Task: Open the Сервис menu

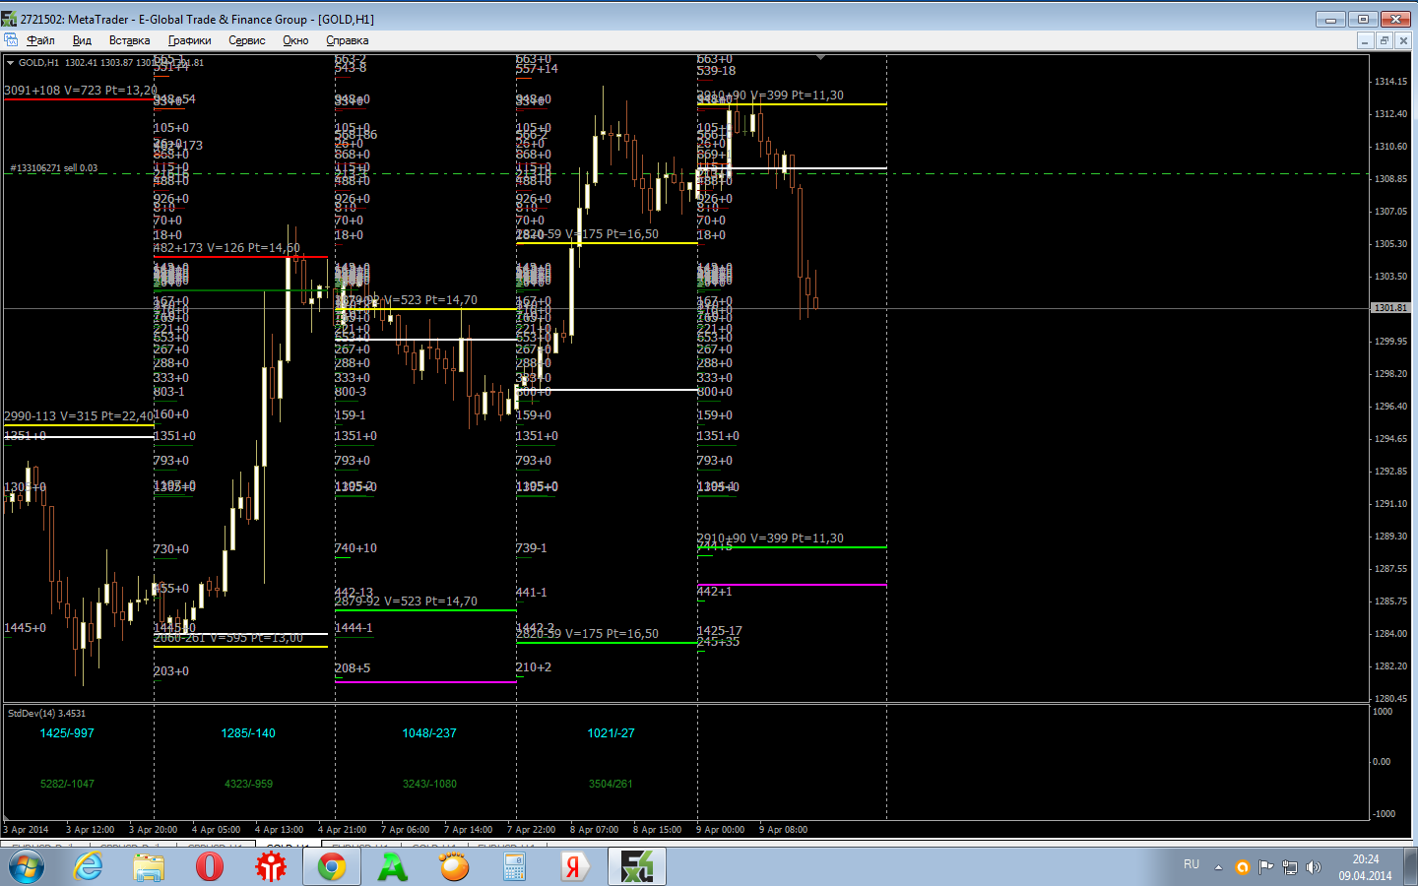Action: tap(246, 40)
